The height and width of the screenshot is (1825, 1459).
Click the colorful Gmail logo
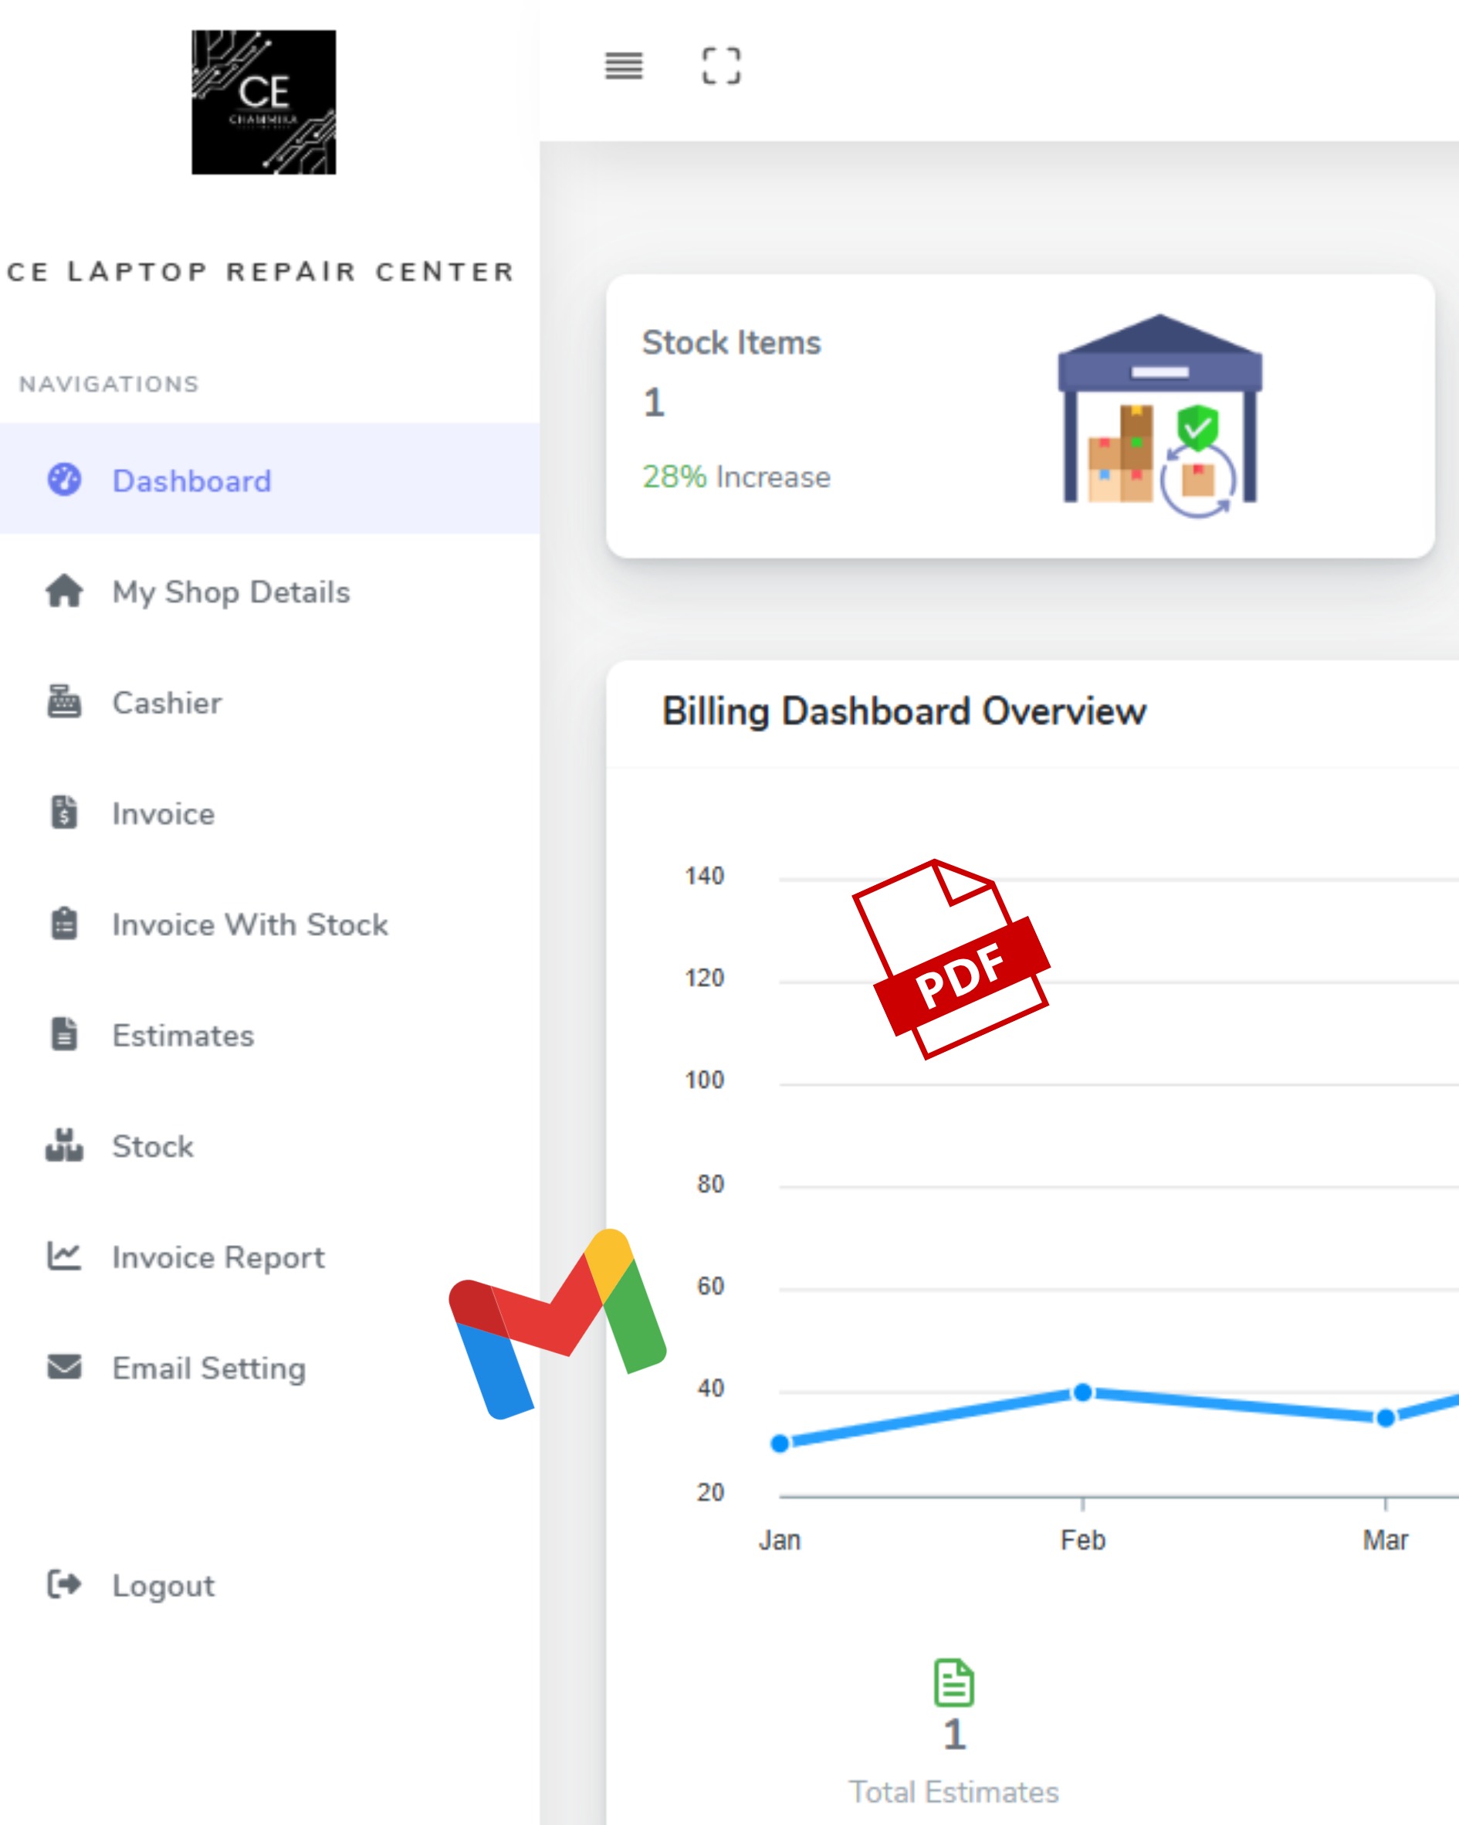point(557,1323)
